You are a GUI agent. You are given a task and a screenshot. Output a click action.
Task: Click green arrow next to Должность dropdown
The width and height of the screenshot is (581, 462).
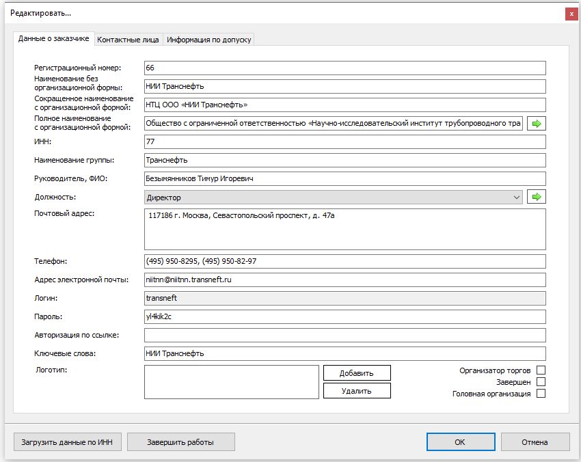536,197
